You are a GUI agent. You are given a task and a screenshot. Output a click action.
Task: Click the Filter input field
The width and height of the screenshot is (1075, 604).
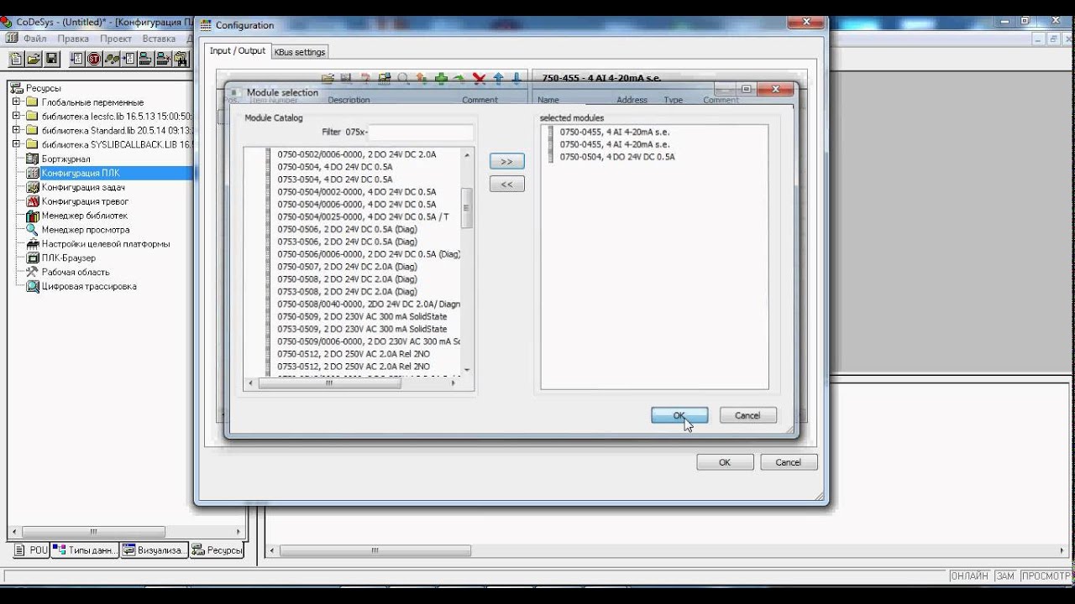tap(421, 132)
